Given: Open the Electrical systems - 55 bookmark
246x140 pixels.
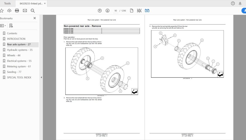Looking at the screenshot, I should click(x=19, y=61).
